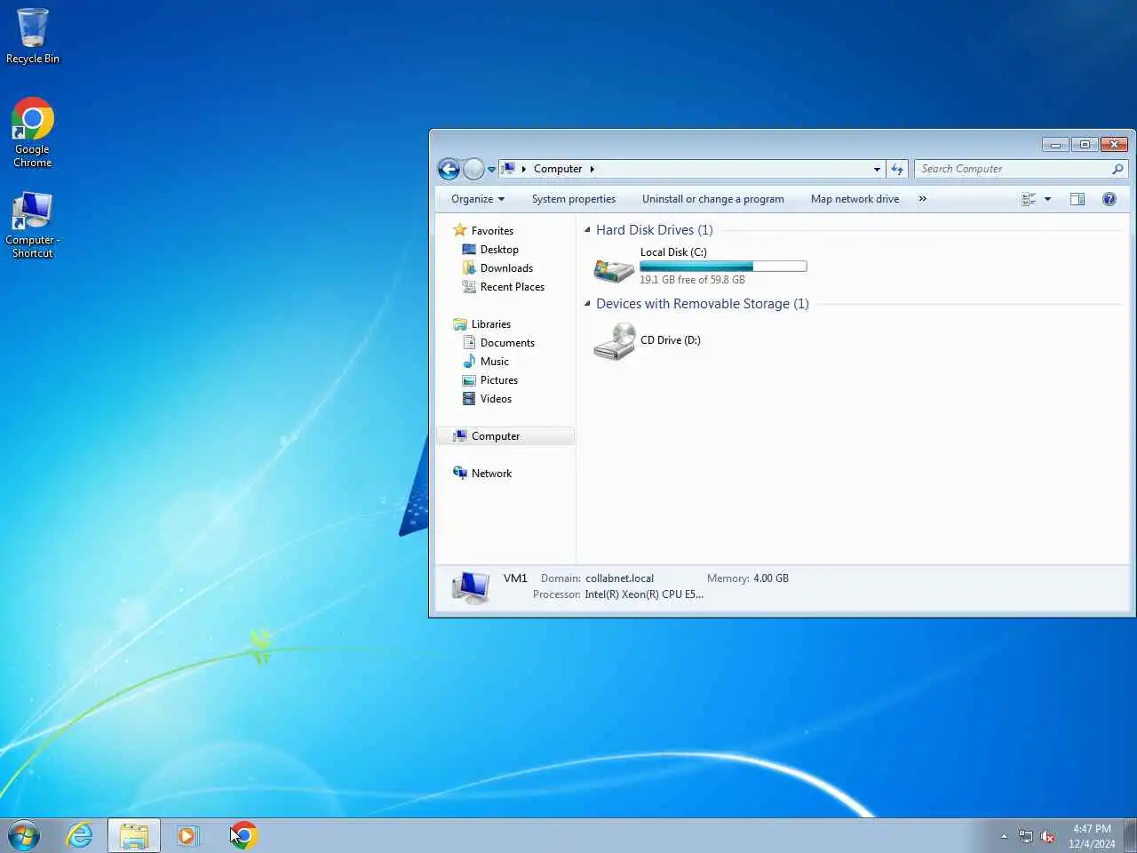Open the Organize menu

[478, 199]
